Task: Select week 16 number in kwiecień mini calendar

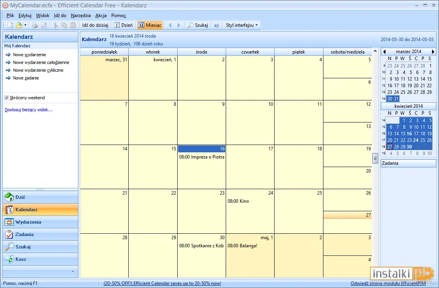Action: pyautogui.click(x=384, y=134)
